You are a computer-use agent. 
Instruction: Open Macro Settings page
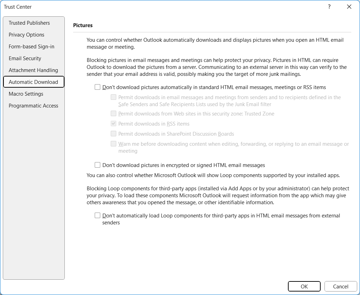(x=34, y=94)
